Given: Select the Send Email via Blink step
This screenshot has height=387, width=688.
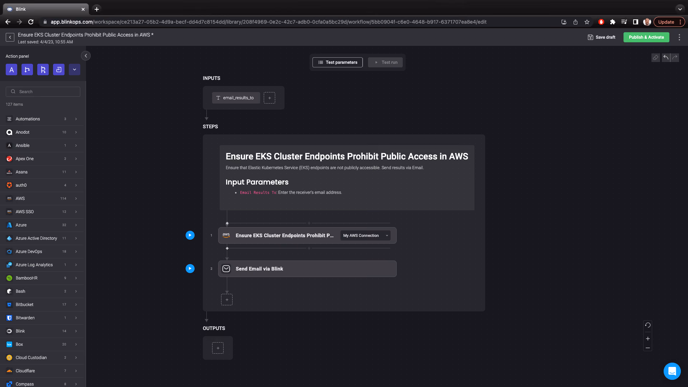Looking at the screenshot, I should point(307,269).
